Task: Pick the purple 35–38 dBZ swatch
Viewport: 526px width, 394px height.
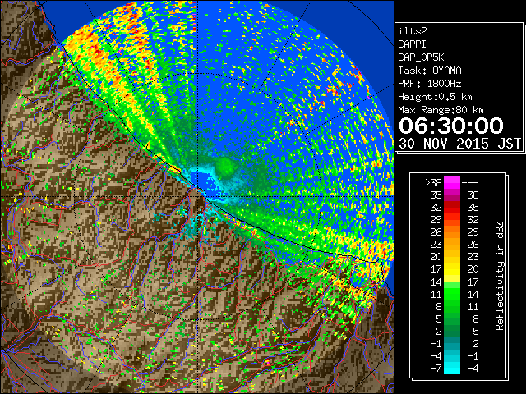Action: click(452, 195)
